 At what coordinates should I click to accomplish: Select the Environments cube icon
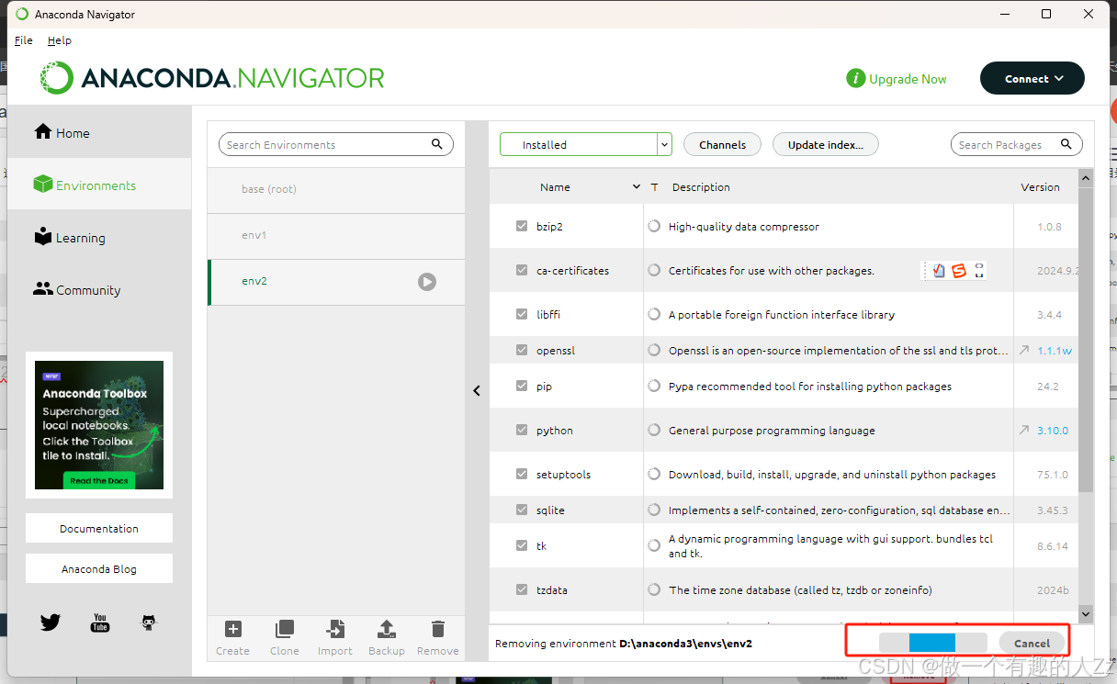43,185
